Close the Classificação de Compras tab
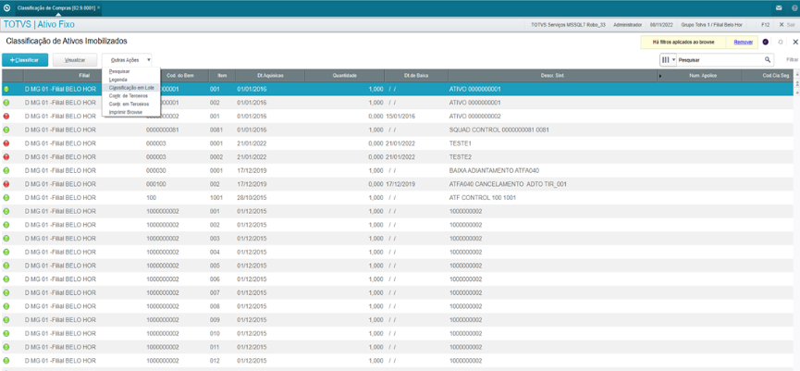Viewport: 800px width, 371px height. click(x=98, y=8)
